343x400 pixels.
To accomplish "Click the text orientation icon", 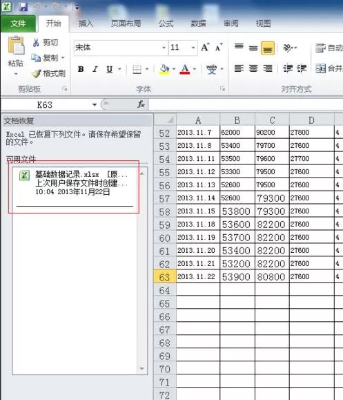I will pyautogui.click(x=288, y=48).
